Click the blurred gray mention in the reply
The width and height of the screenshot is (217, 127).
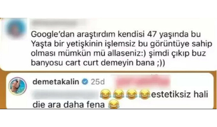[x=65, y=94]
